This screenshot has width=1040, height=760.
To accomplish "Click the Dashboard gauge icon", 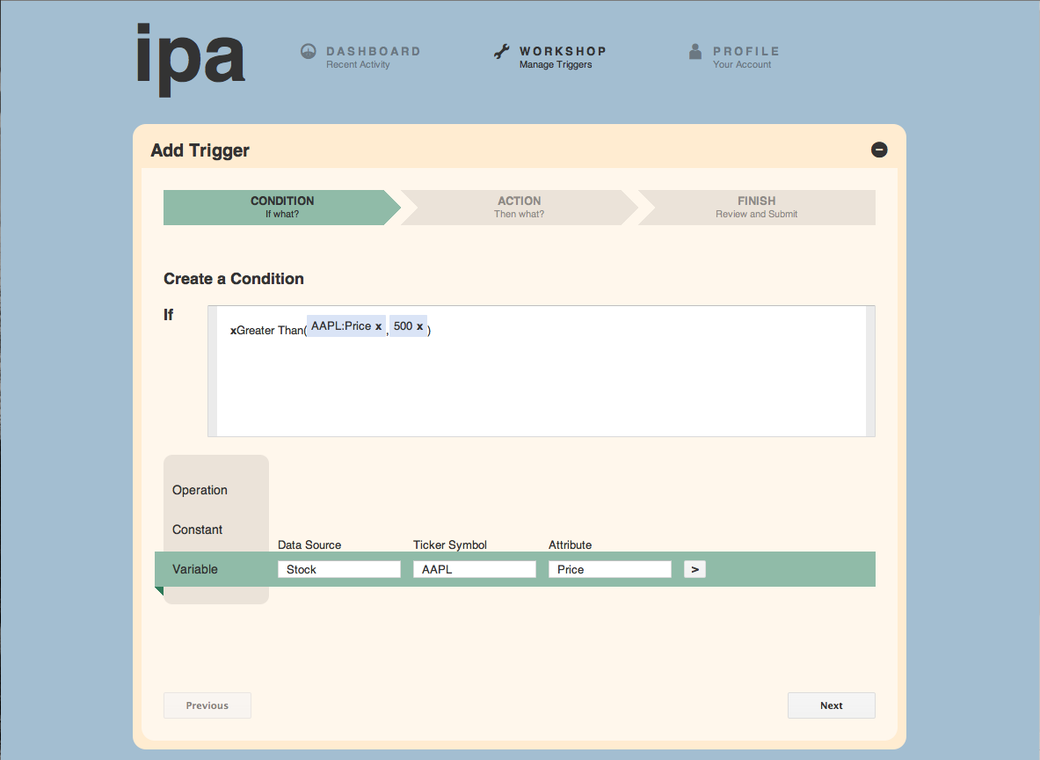I will (308, 52).
